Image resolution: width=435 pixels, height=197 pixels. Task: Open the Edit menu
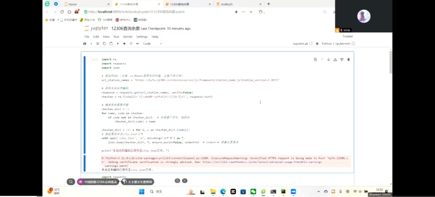96,36
